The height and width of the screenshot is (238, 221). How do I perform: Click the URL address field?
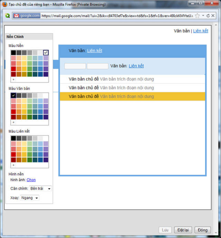tap(117, 16)
